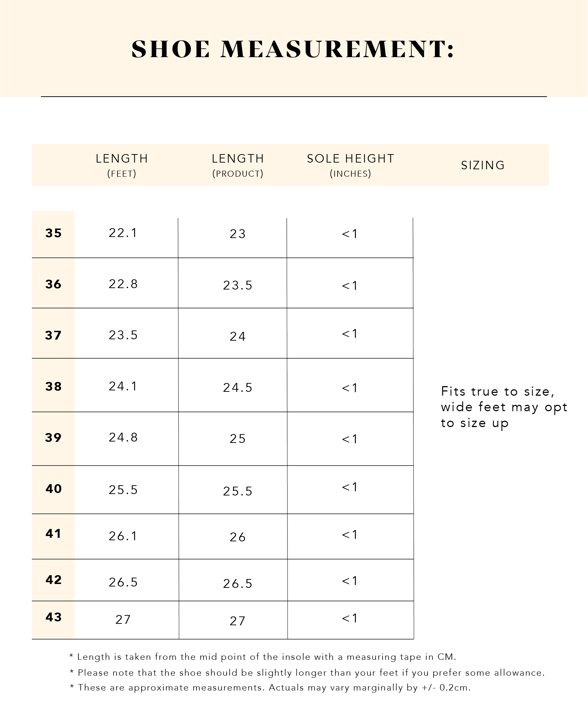Click the Shoe Measurement title heading
Viewport: 588px width, 712px height.
[292, 49]
